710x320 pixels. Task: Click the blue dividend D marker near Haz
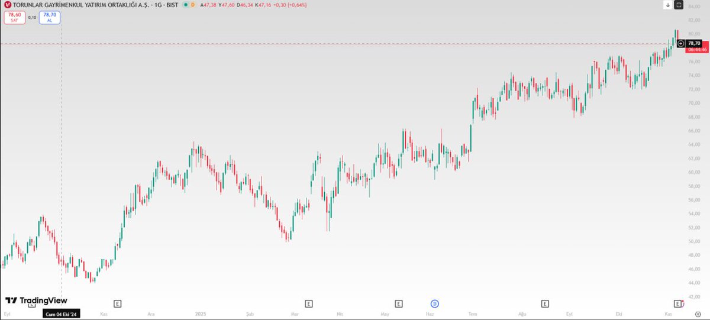click(435, 303)
